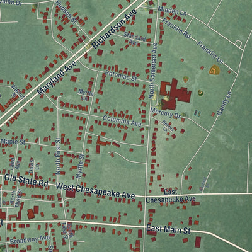The height and width of the screenshot is (252, 252).
Task: Select the North Somerset Ave label
Action: [153, 71]
